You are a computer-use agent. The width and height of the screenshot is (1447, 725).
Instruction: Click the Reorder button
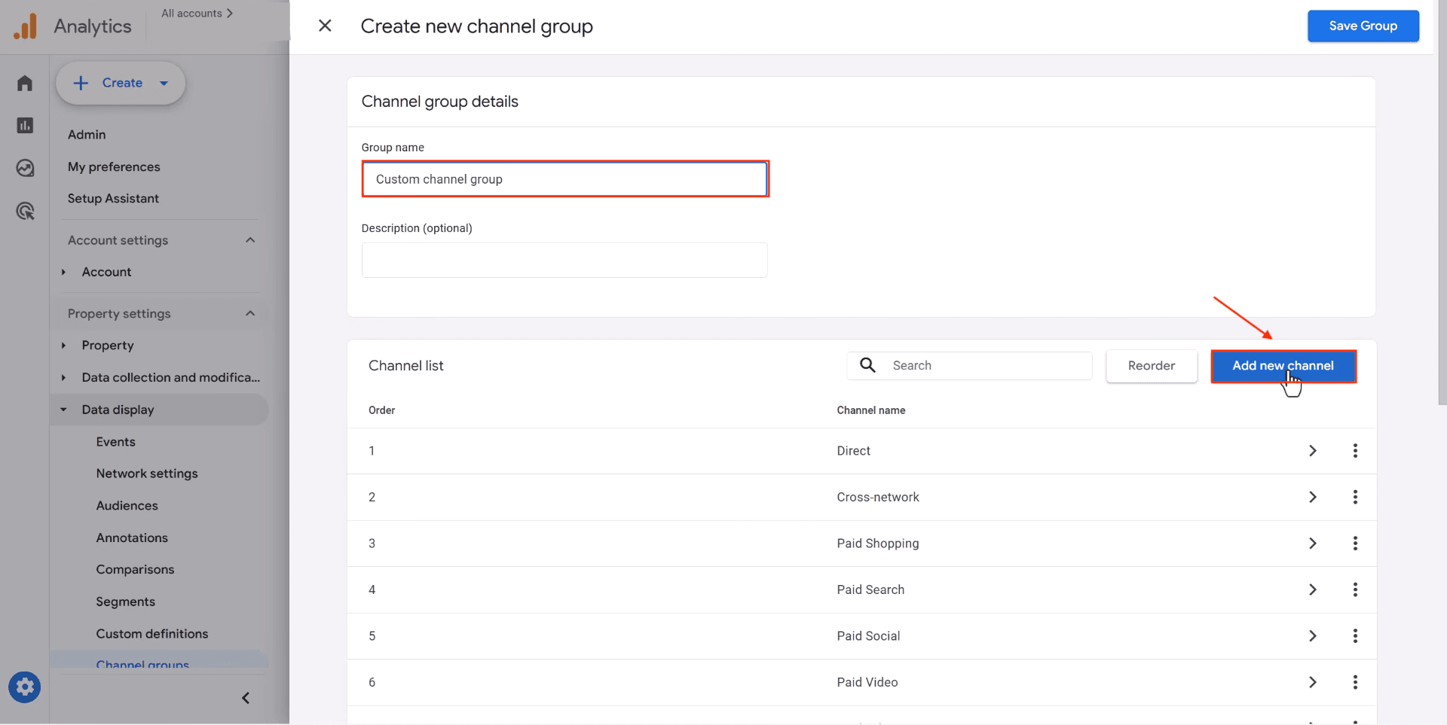(1152, 365)
